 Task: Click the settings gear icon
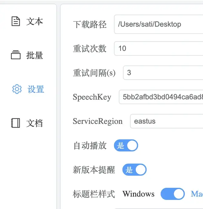(17, 89)
